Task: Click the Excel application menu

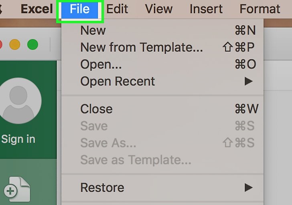Action: (x=36, y=9)
